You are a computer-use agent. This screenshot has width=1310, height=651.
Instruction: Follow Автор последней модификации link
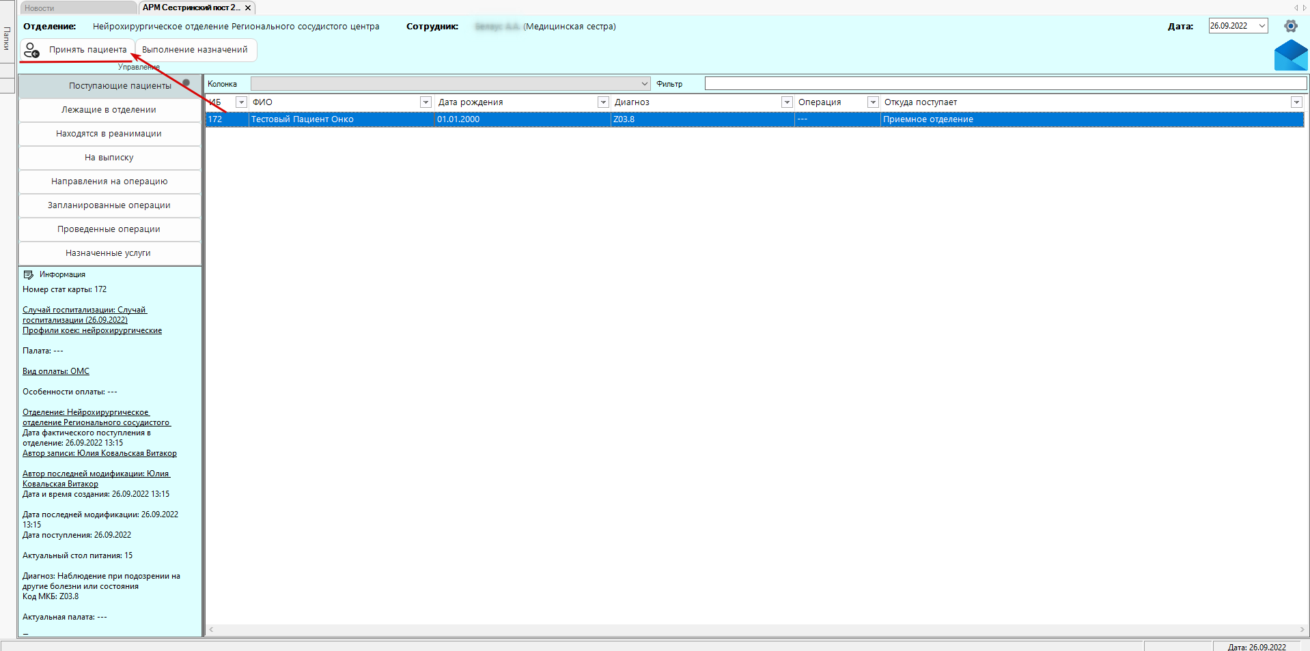click(x=96, y=478)
